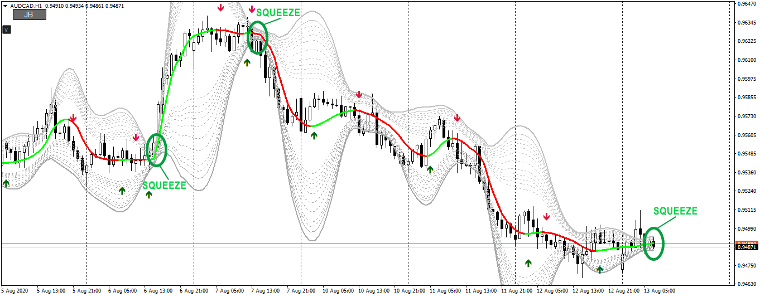This screenshot has height=297, width=760.
Task: Click the 10 Aug 05:00 time label
Action: tap(338, 291)
